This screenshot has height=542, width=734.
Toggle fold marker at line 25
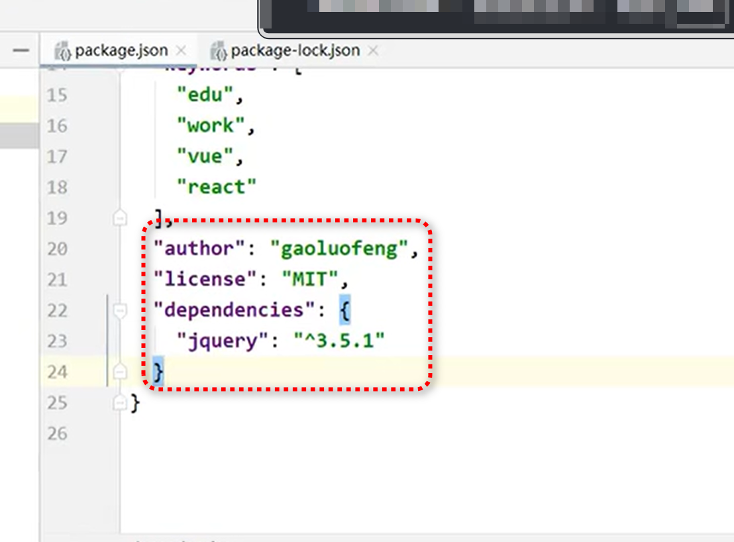click(x=120, y=402)
